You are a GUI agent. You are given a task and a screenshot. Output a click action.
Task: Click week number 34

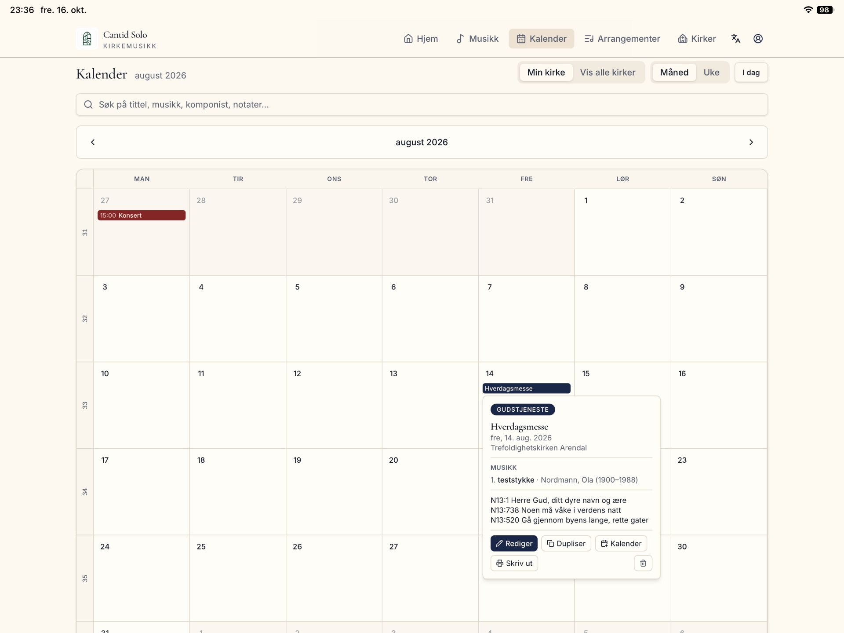tap(85, 492)
